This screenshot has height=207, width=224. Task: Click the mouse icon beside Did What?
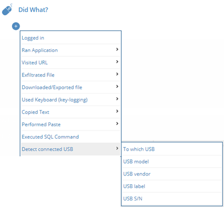7,9
